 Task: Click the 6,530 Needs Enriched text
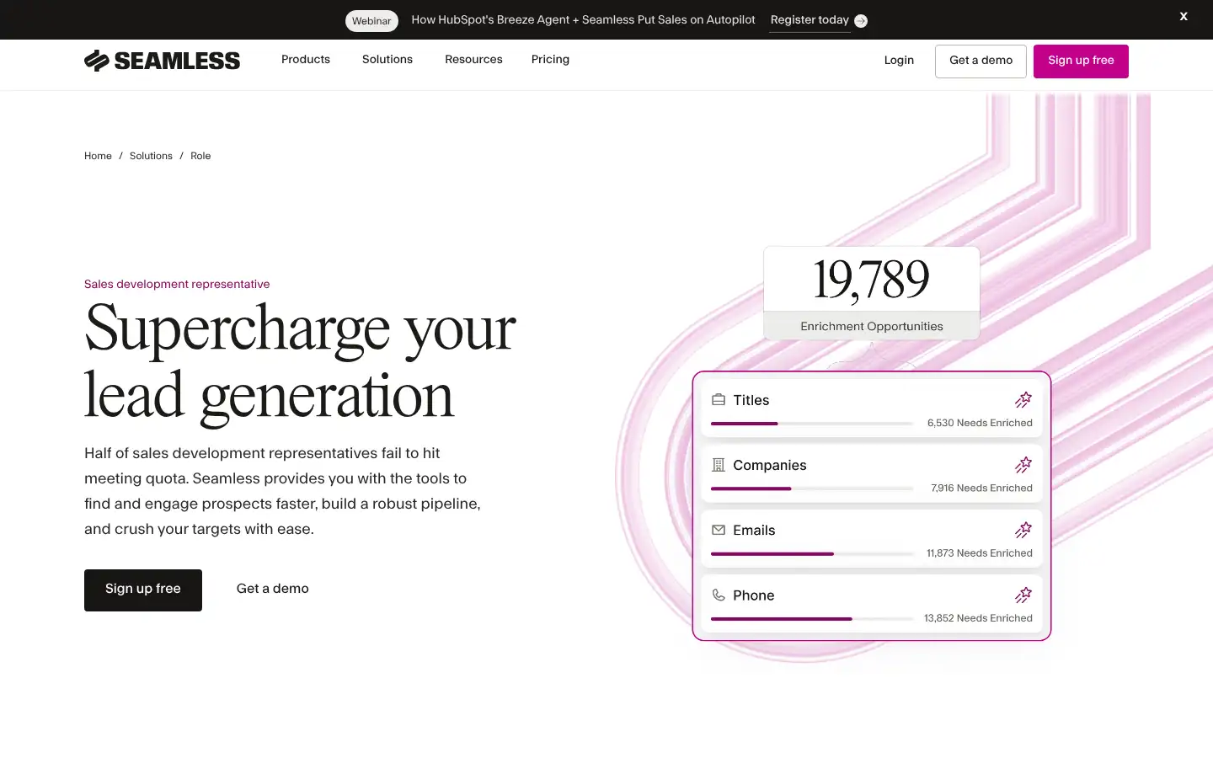[x=980, y=423]
